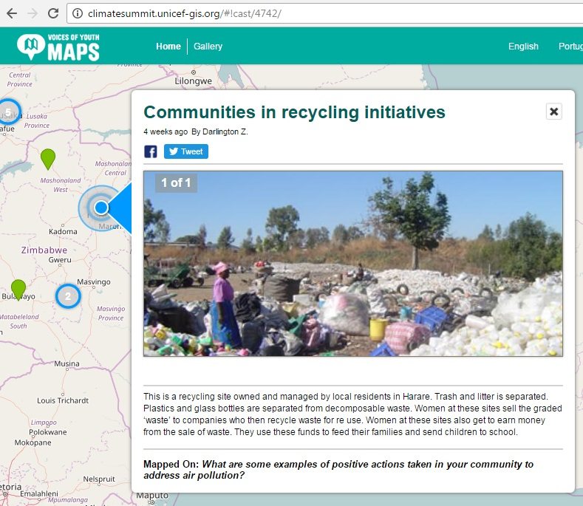This screenshot has height=506, width=583.
Task: Switch language to English
Action: (523, 47)
